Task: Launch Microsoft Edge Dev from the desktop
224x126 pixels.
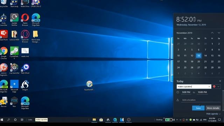Action: 4,86
